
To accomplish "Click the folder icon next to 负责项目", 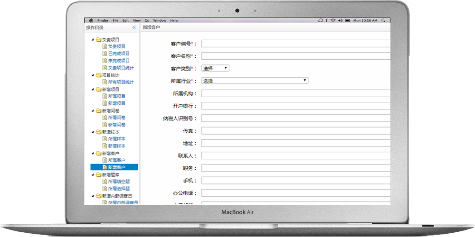I will click(98, 39).
